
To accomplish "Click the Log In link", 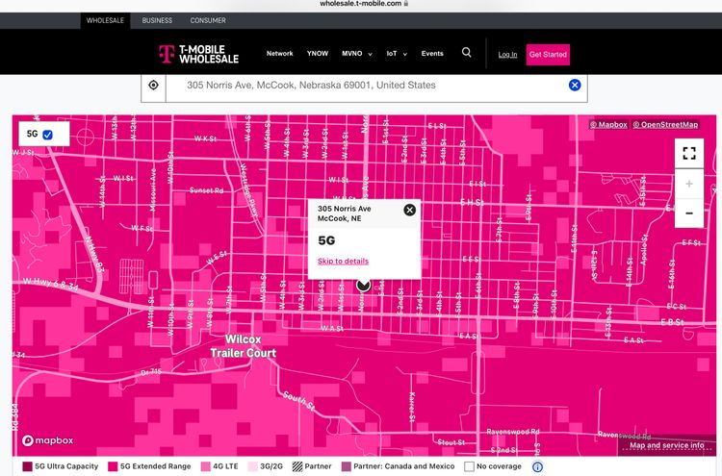I will click(507, 55).
